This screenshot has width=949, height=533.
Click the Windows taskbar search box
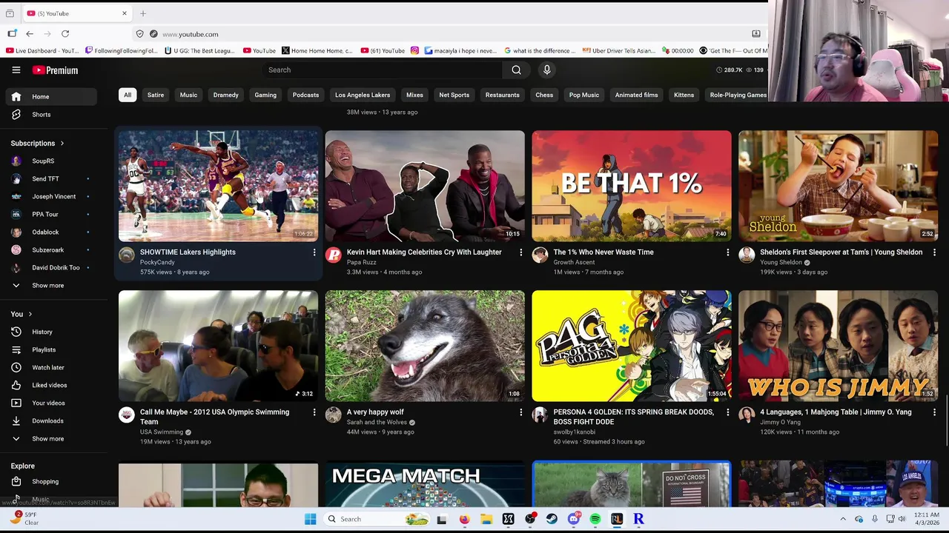coord(377,519)
